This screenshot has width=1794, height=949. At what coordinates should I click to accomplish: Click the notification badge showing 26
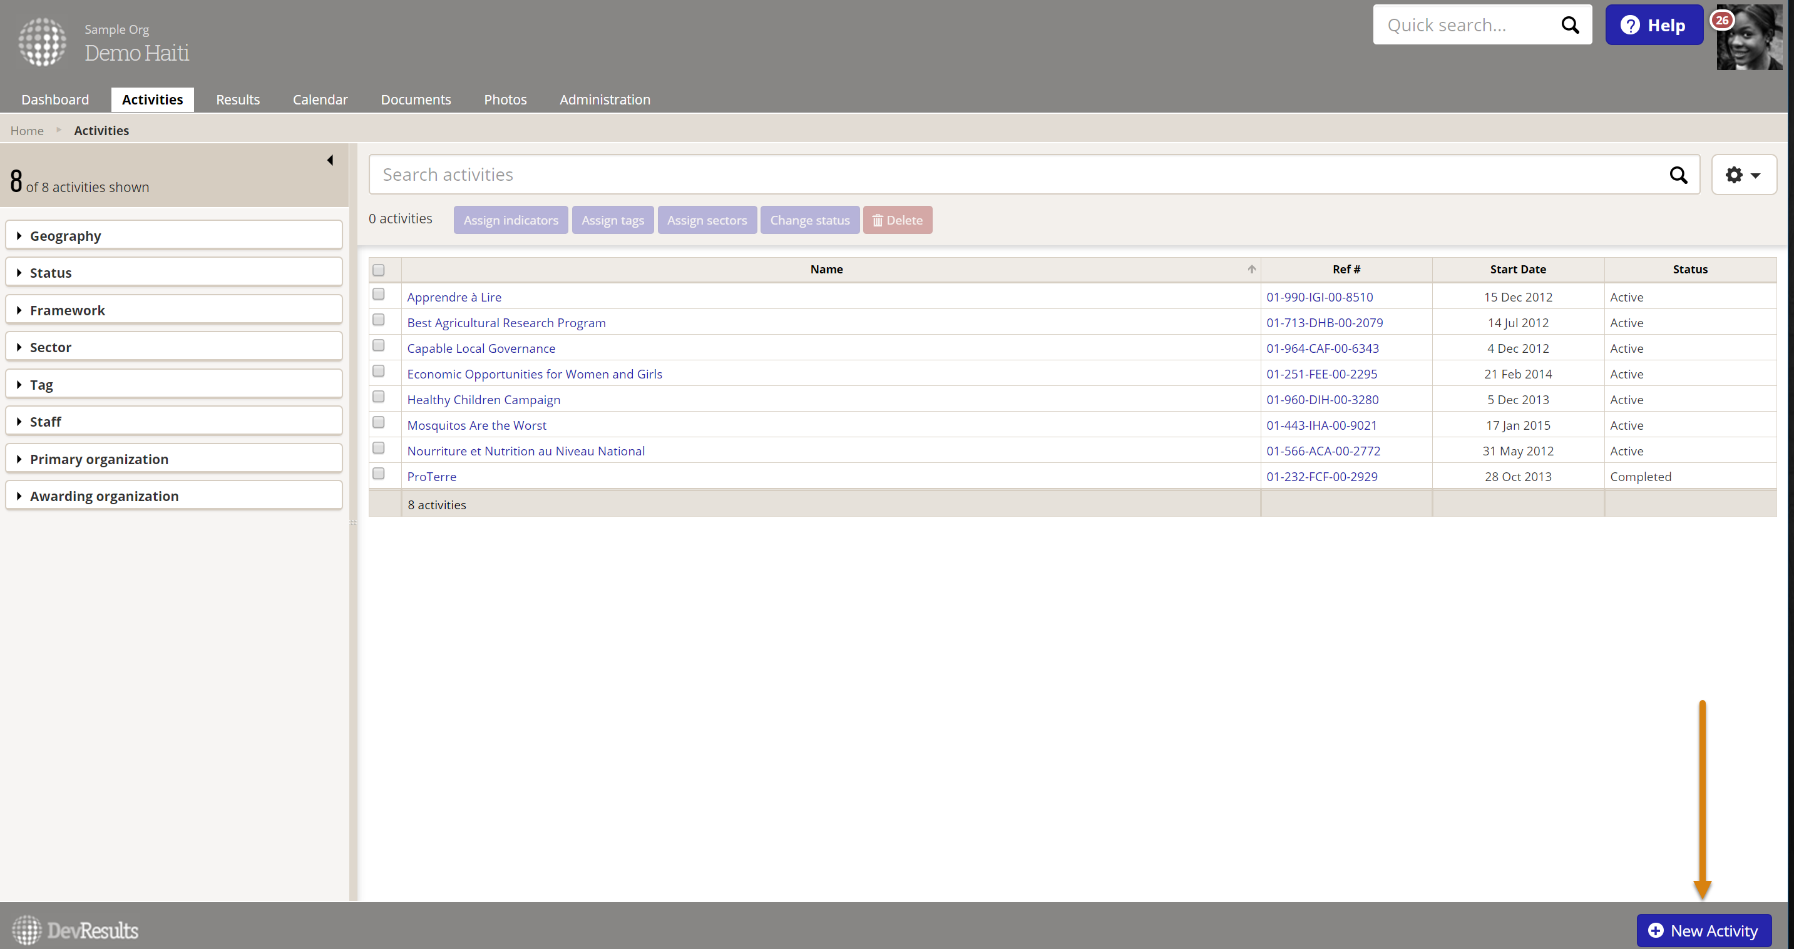pos(1722,20)
